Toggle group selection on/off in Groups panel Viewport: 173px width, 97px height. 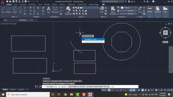click(144, 14)
